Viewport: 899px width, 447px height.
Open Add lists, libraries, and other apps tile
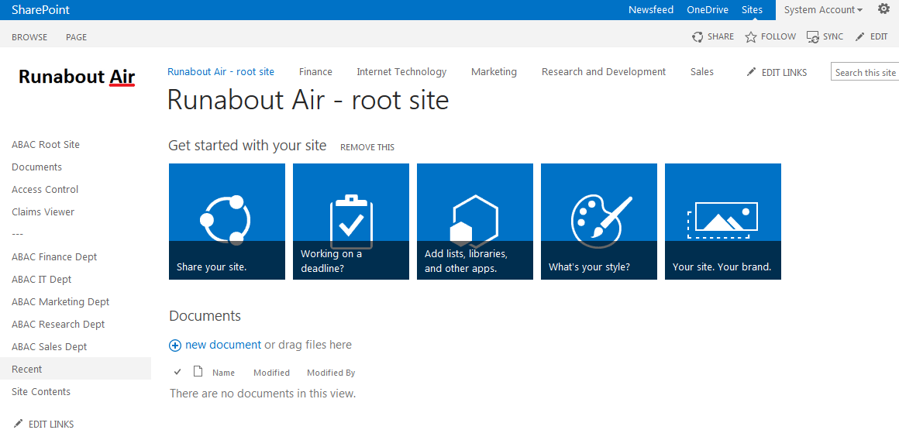click(475, 222)
